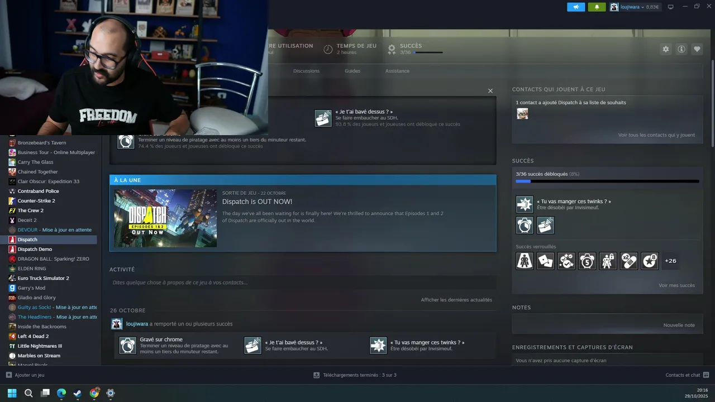The height and width of the screenshot is (402, 715).
Task: Close the achievements popup with the X
Action: [x=490, y=91]
